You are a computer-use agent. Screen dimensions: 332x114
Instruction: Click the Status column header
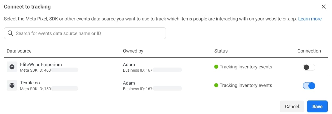point(221,51)
